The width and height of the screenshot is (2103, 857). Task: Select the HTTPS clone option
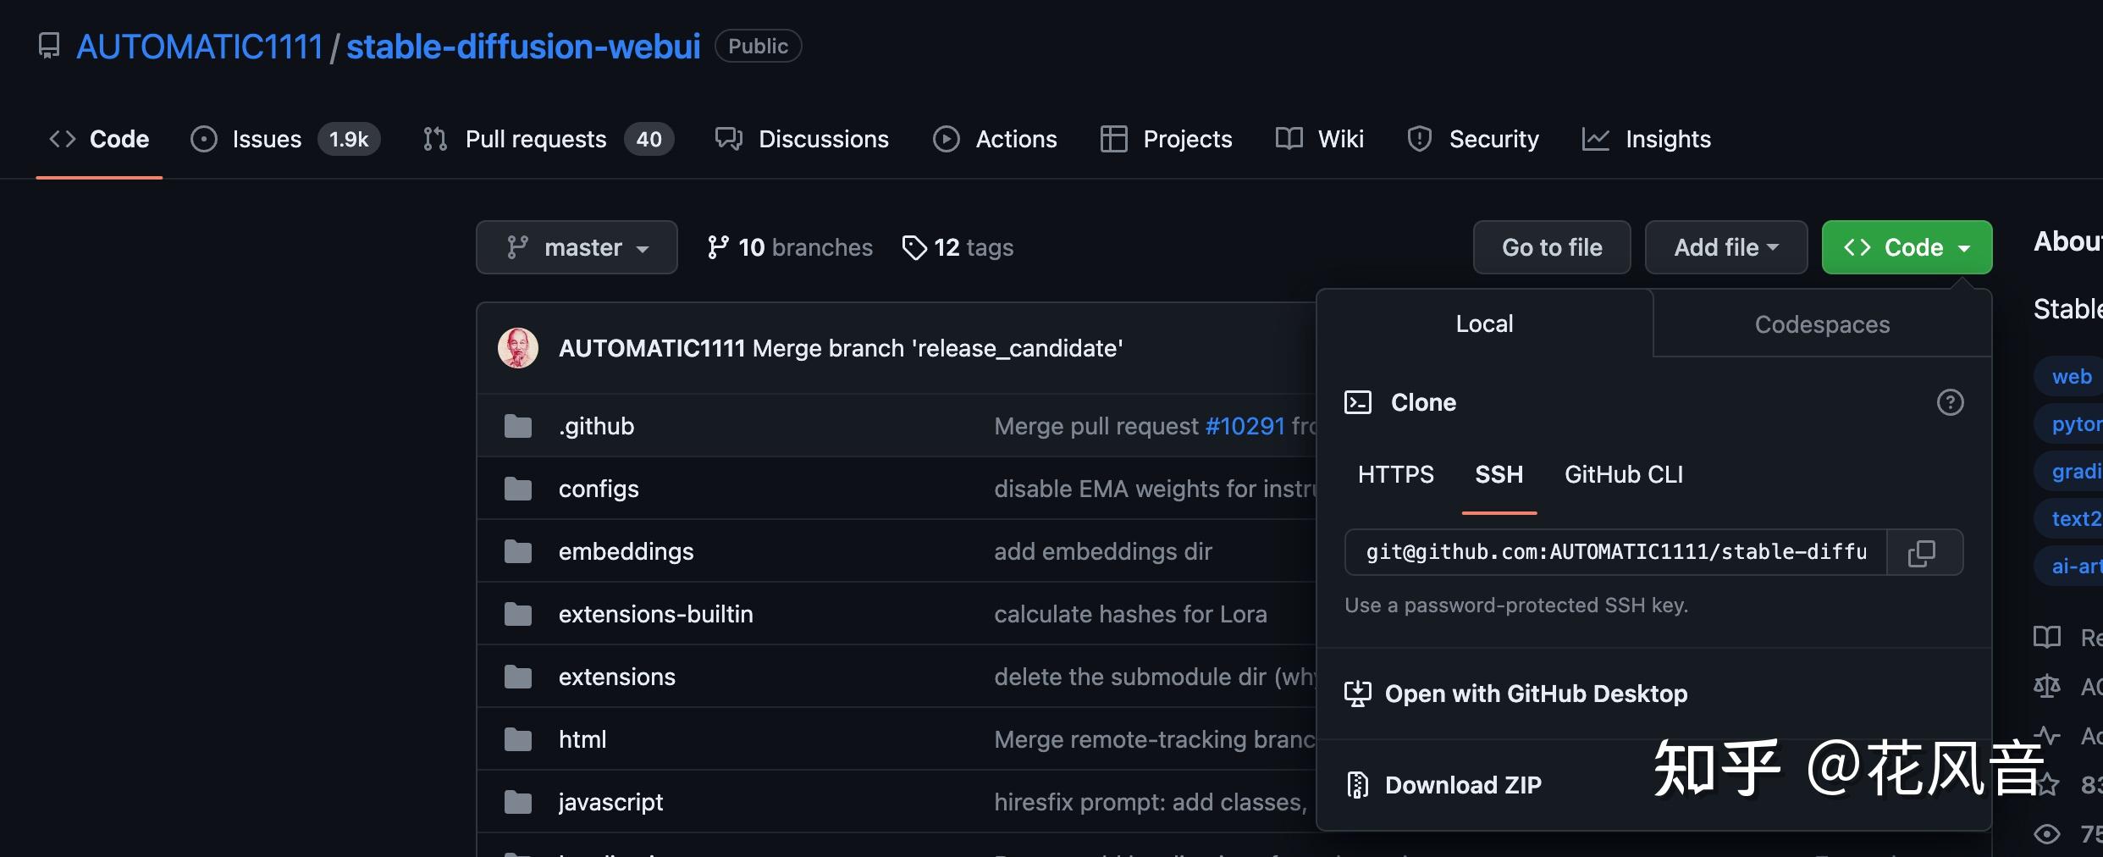tap(1396, 474)
